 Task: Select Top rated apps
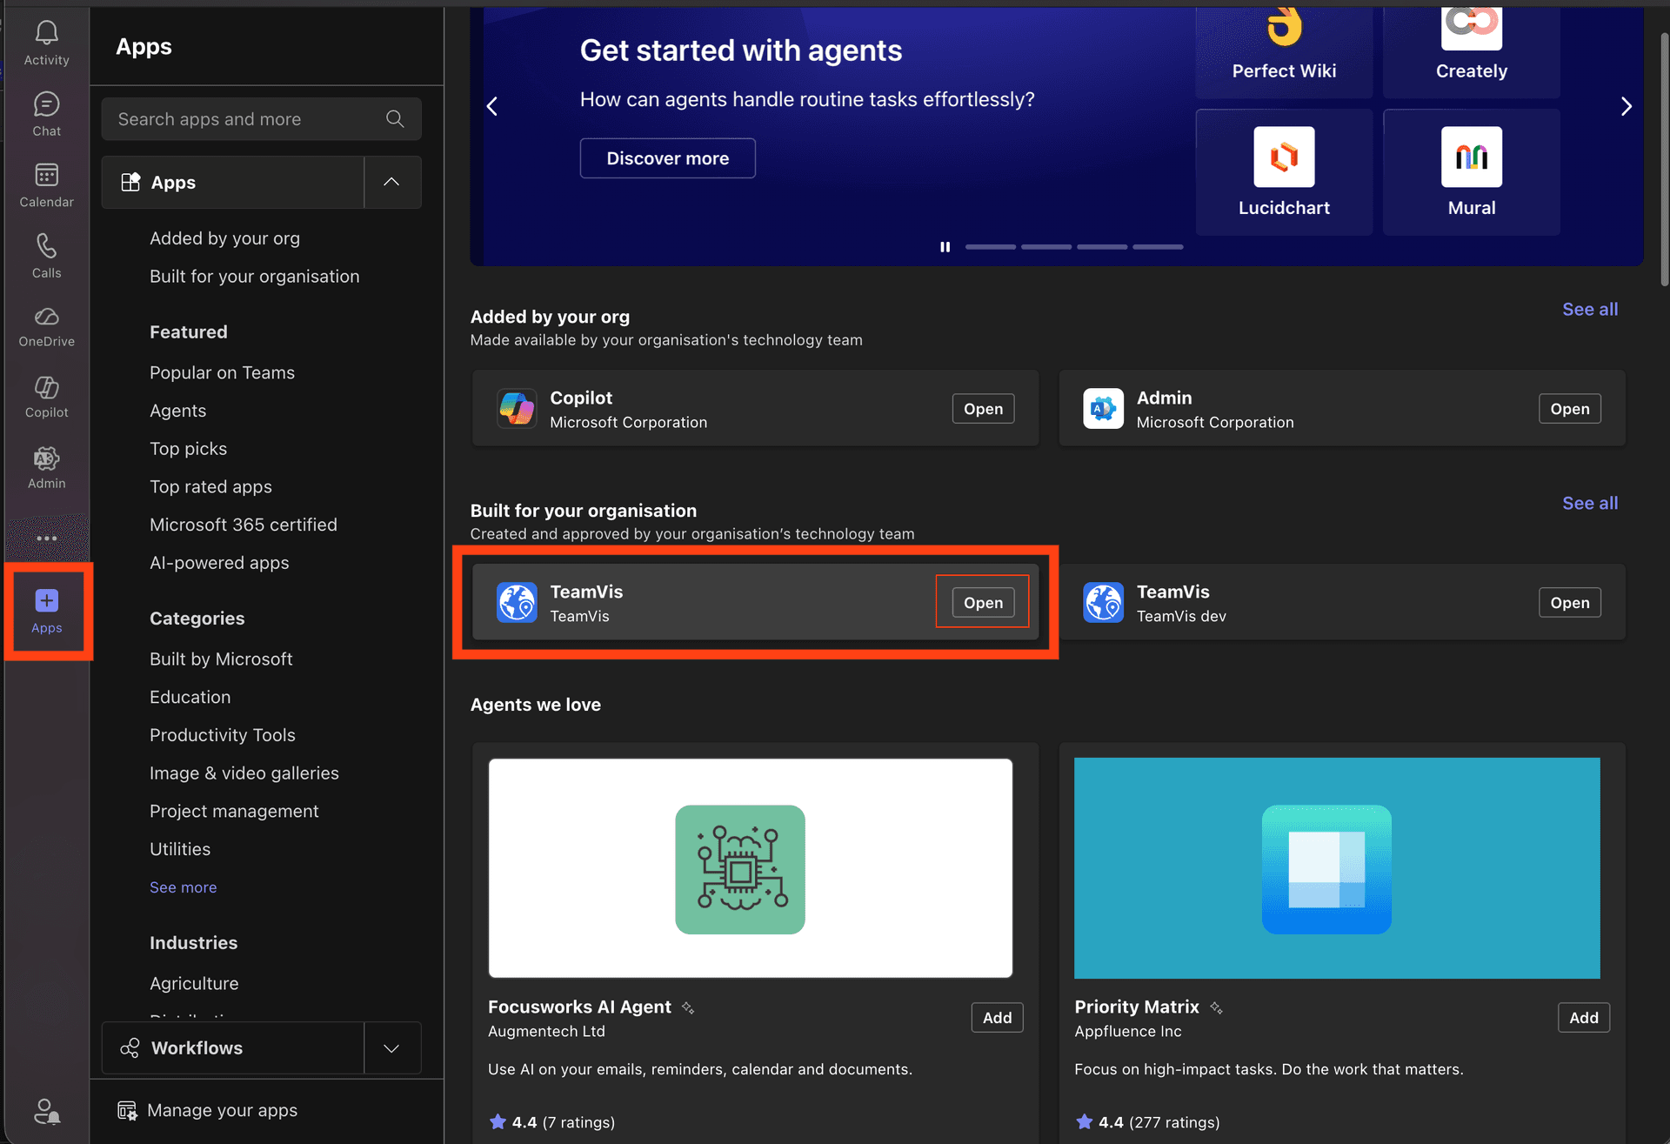pos(210,486)
